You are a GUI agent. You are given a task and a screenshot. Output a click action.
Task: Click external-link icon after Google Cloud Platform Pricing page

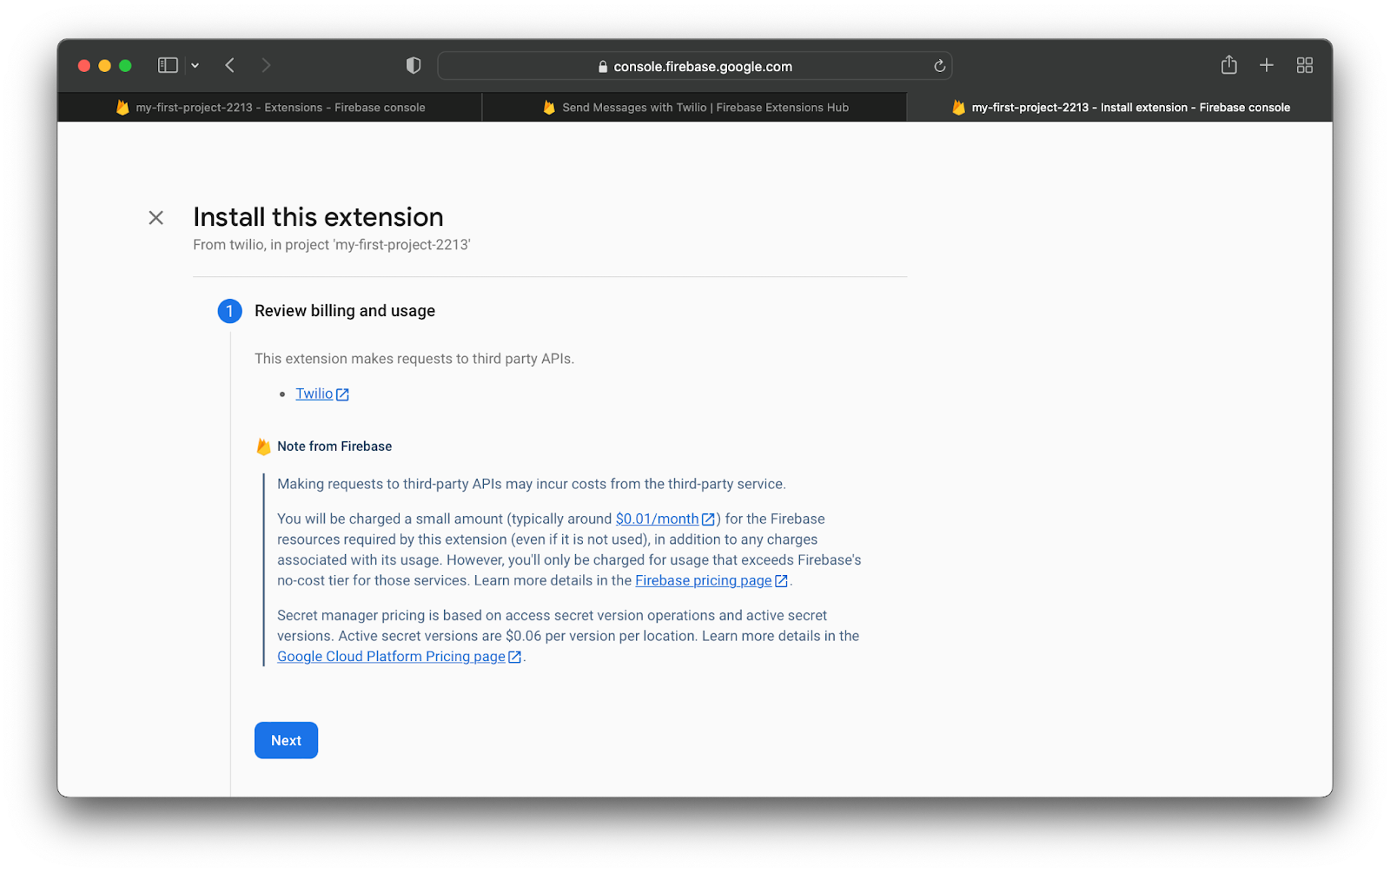click(514, 658)
